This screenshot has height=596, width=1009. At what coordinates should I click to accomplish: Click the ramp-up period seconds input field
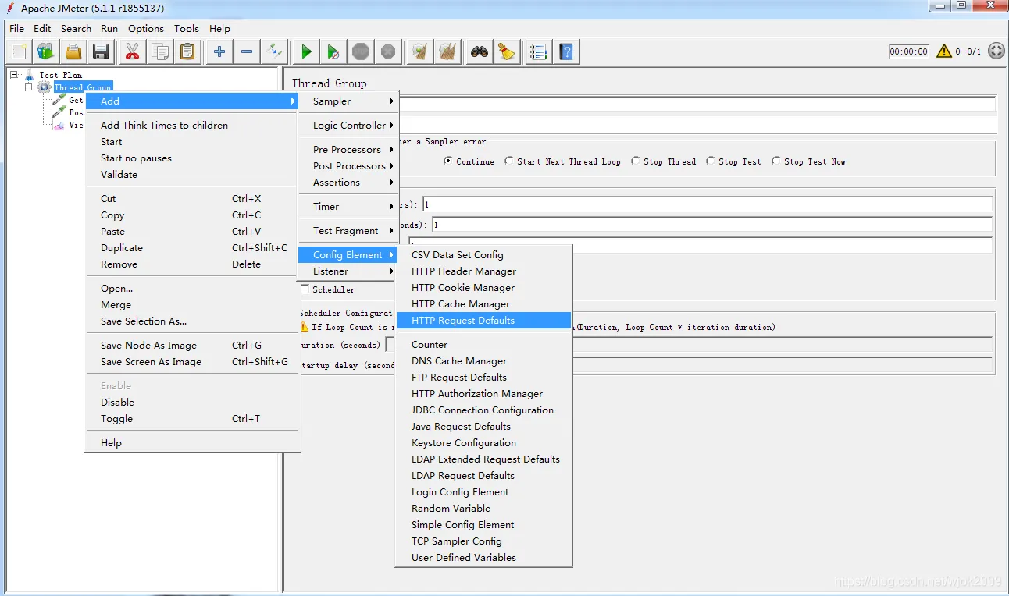pyautogui.click(x=711, y=225)
